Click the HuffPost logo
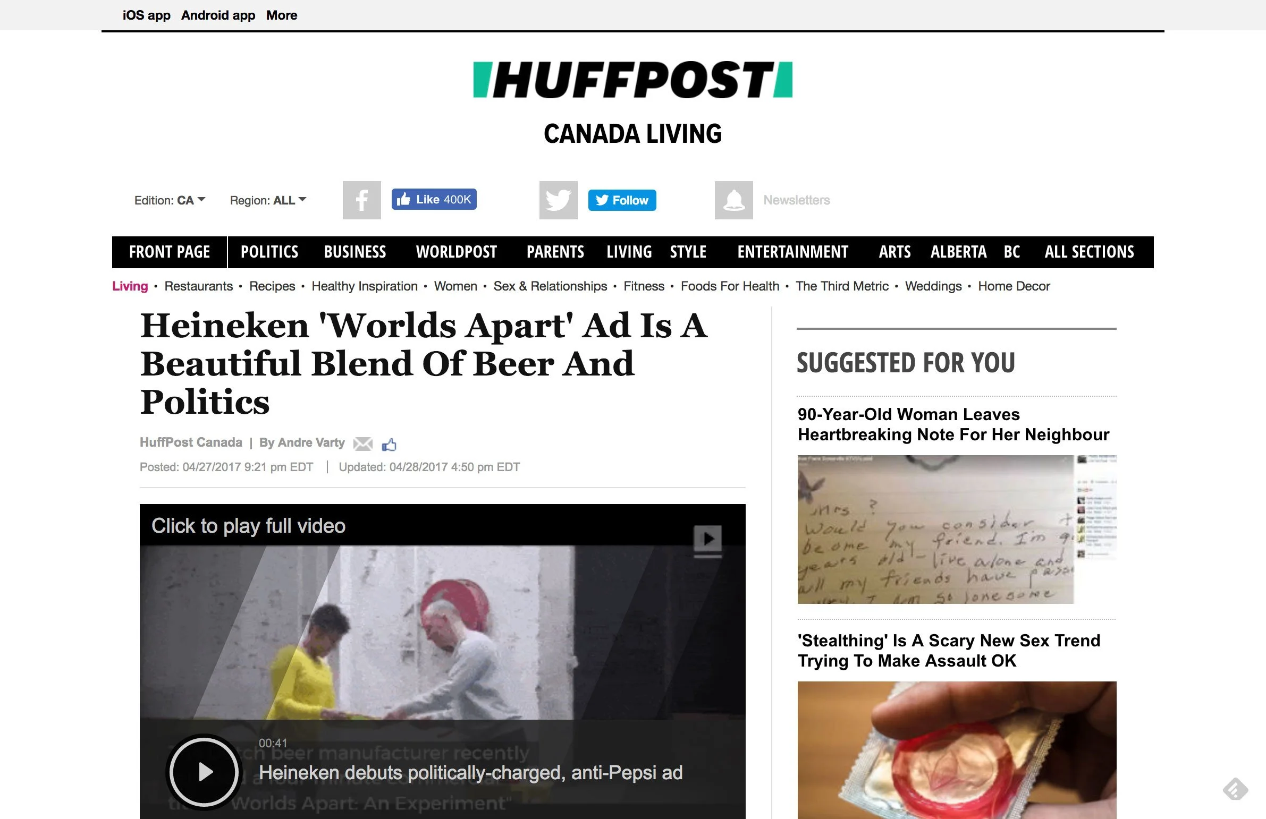Image resolution: width=1266 pixels, height=819 pixels. coord(633,80)
